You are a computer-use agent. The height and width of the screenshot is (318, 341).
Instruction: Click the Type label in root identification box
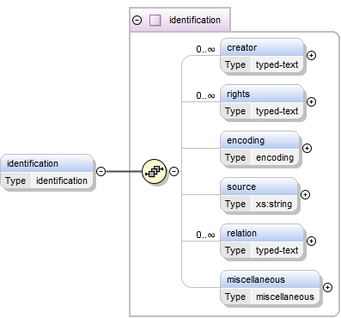point(15,180)
